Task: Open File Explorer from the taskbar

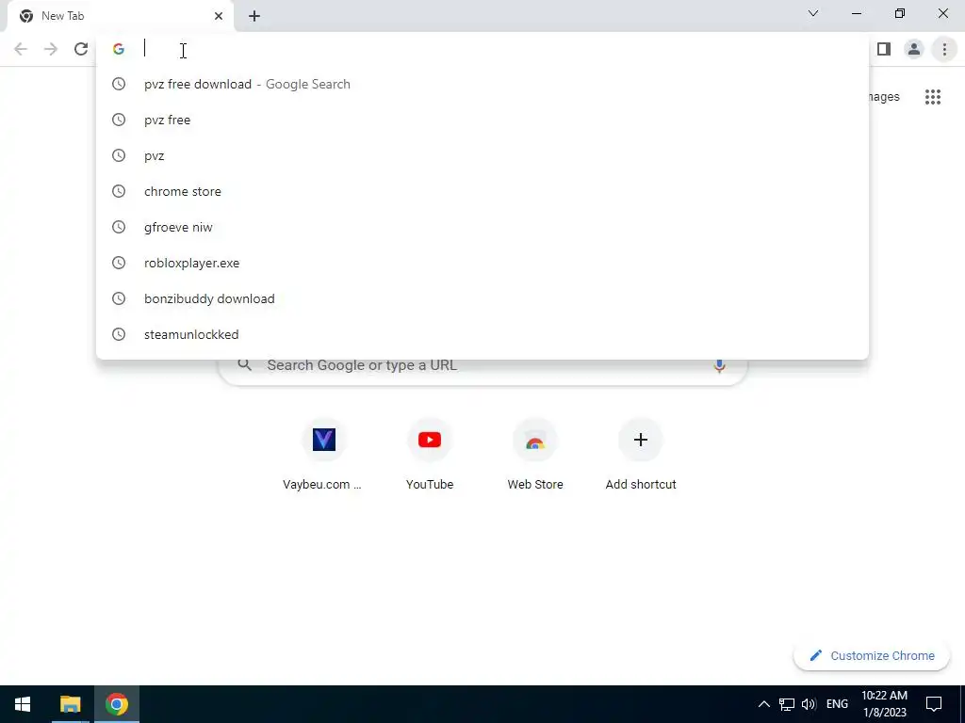Action: (x=70, y=704)
